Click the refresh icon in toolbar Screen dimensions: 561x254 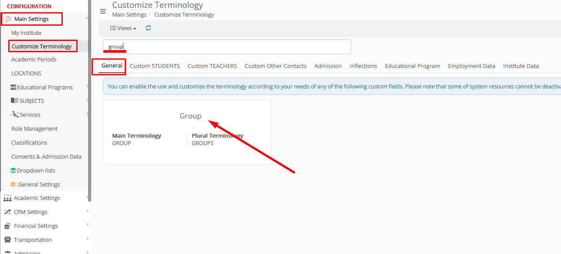point(148,28)
